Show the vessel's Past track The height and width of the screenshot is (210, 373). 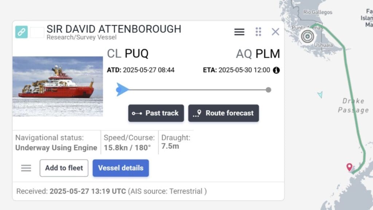[156, 113]
